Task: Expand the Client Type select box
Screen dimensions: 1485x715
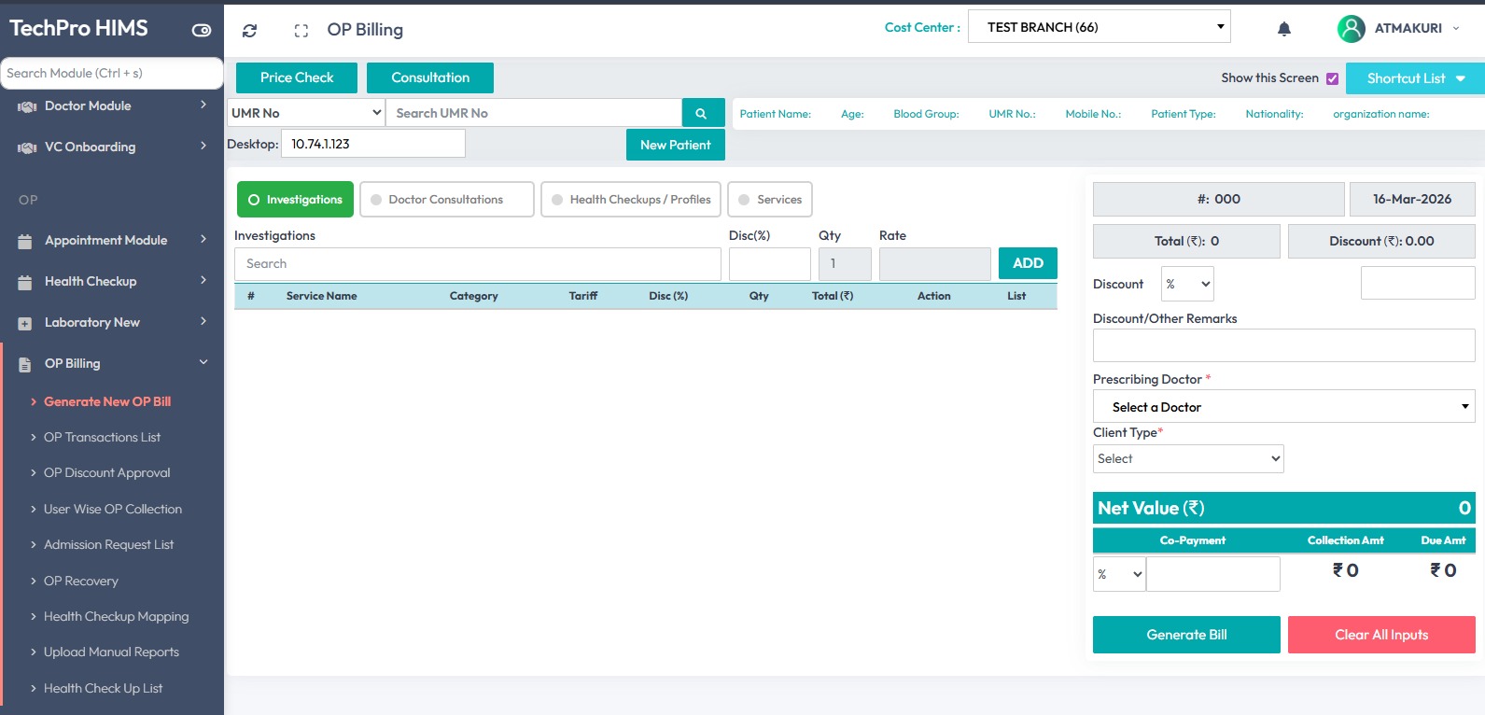Action: 1187,458
